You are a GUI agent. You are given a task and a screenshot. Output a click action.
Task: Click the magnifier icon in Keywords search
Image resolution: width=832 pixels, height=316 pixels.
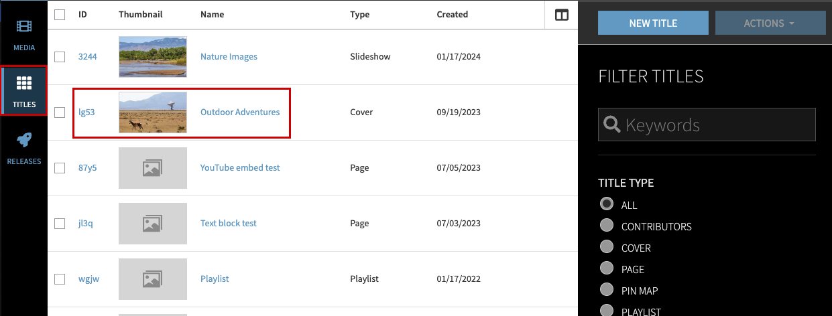tap(611, 125)
